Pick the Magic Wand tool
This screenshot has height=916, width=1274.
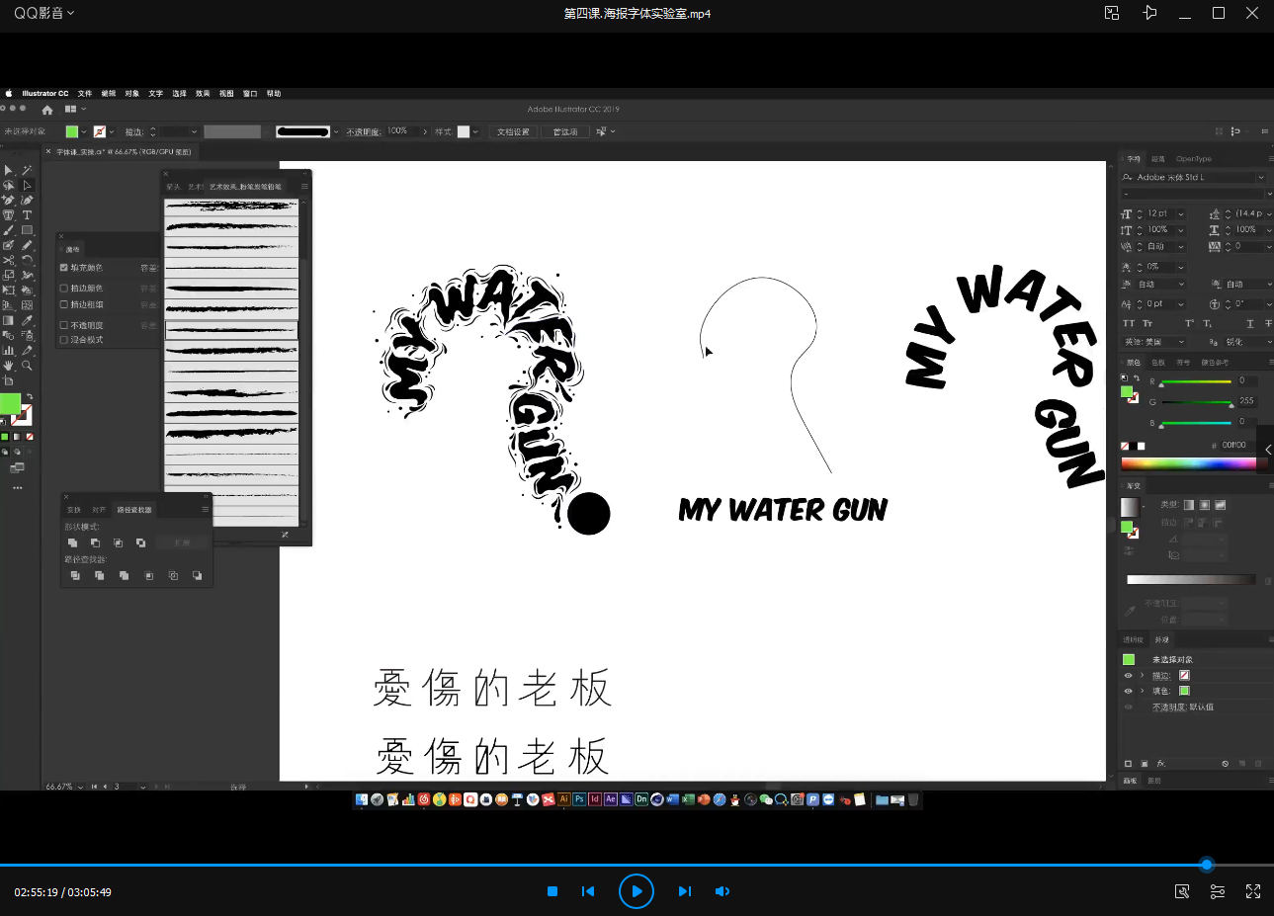(x=27, y=170)
